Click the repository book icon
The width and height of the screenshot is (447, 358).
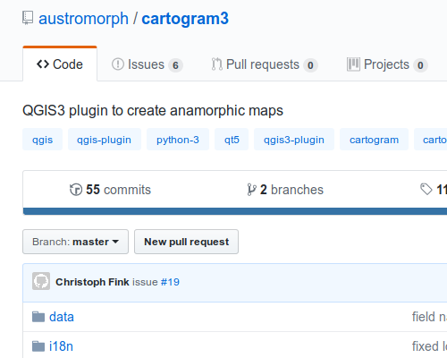tap(28, 18)
